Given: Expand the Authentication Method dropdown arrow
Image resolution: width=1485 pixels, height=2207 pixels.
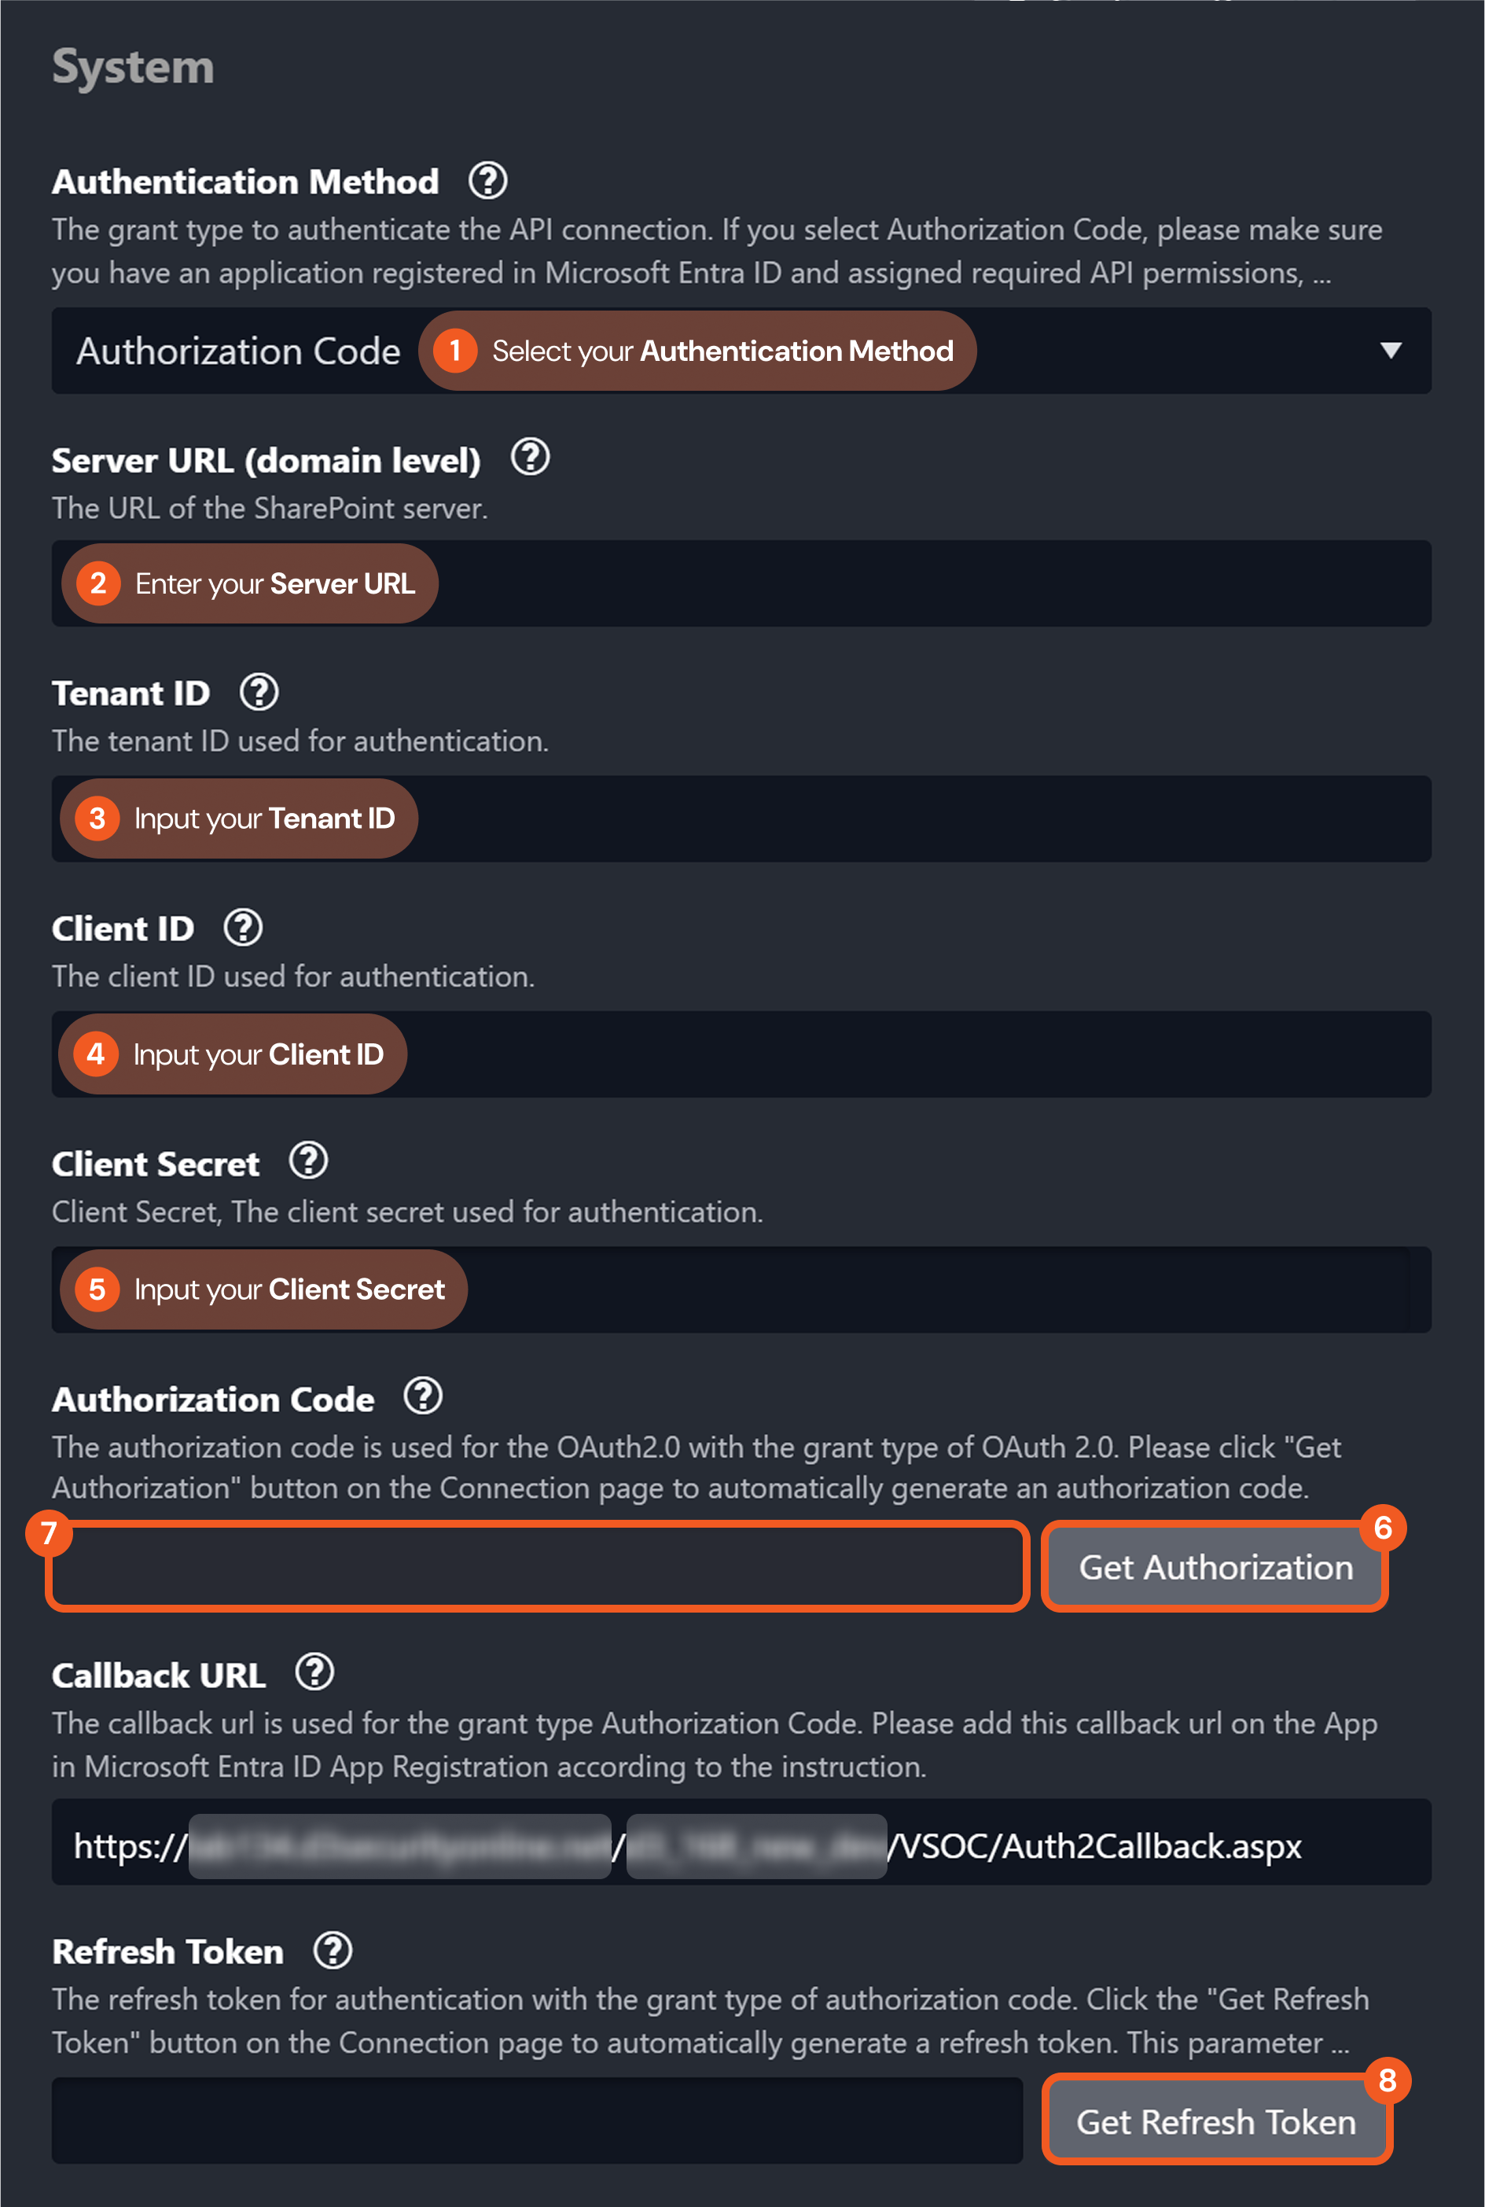Looking at the screenshot, I should point(1391,351).
